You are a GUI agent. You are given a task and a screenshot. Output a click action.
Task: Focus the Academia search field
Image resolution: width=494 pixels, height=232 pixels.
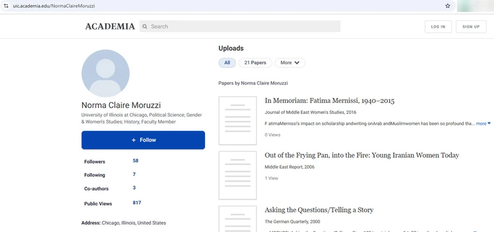pyautogui.click(x=240, y=26)
